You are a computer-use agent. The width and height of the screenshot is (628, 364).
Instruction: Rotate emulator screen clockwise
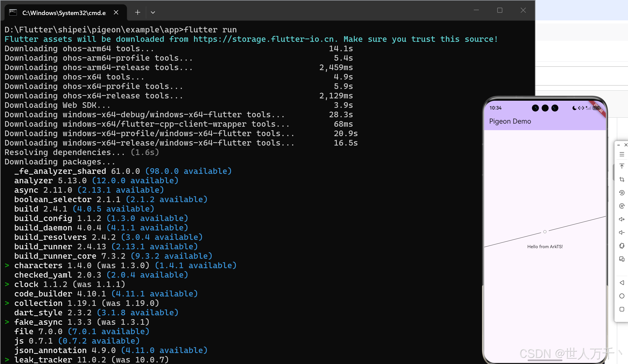(622, 206)
